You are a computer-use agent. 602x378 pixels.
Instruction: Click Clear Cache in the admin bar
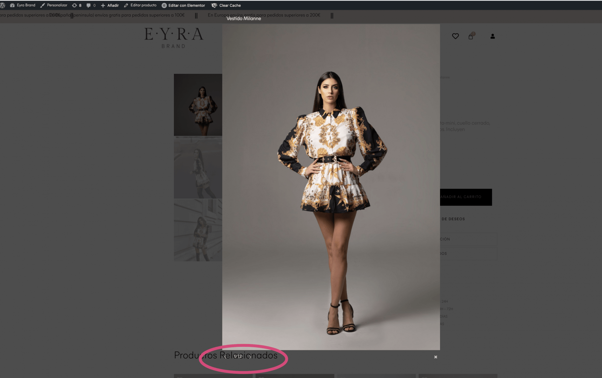pos(226,5)
